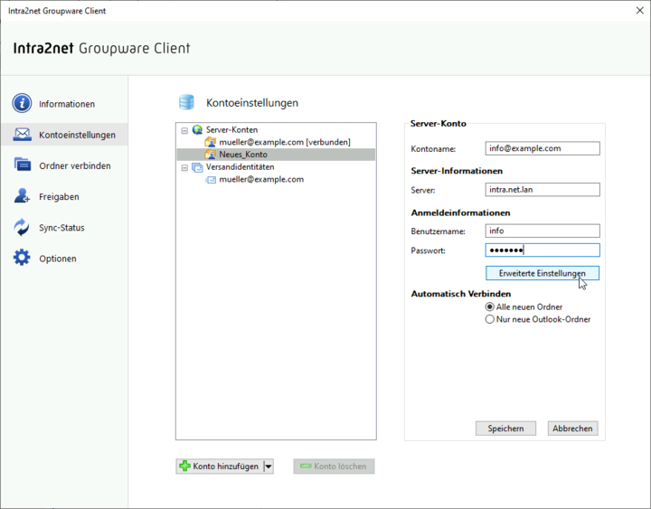Click the database icon next to Kontoeinstellungen heading

(186, 102)
